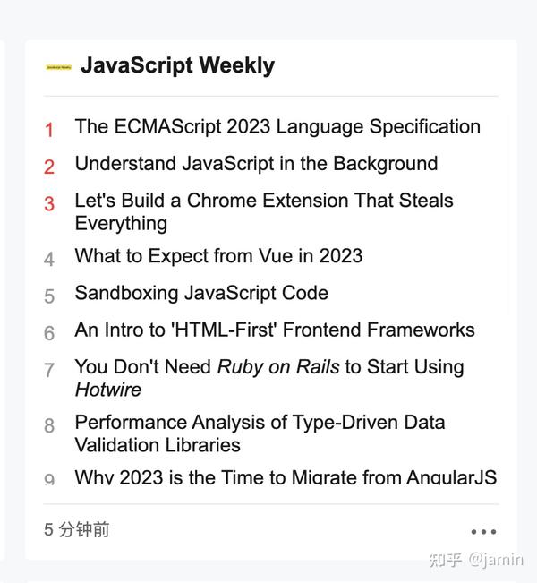Open the three-dot more options menu
The height and width of the screenshot is (583, 537).
pos(483,532)
